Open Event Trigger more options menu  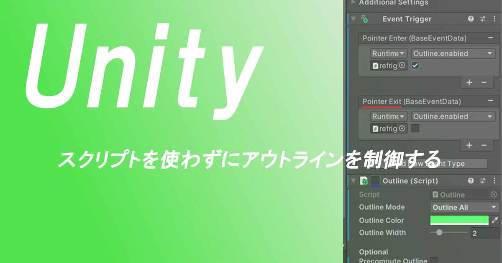point(494,19)
